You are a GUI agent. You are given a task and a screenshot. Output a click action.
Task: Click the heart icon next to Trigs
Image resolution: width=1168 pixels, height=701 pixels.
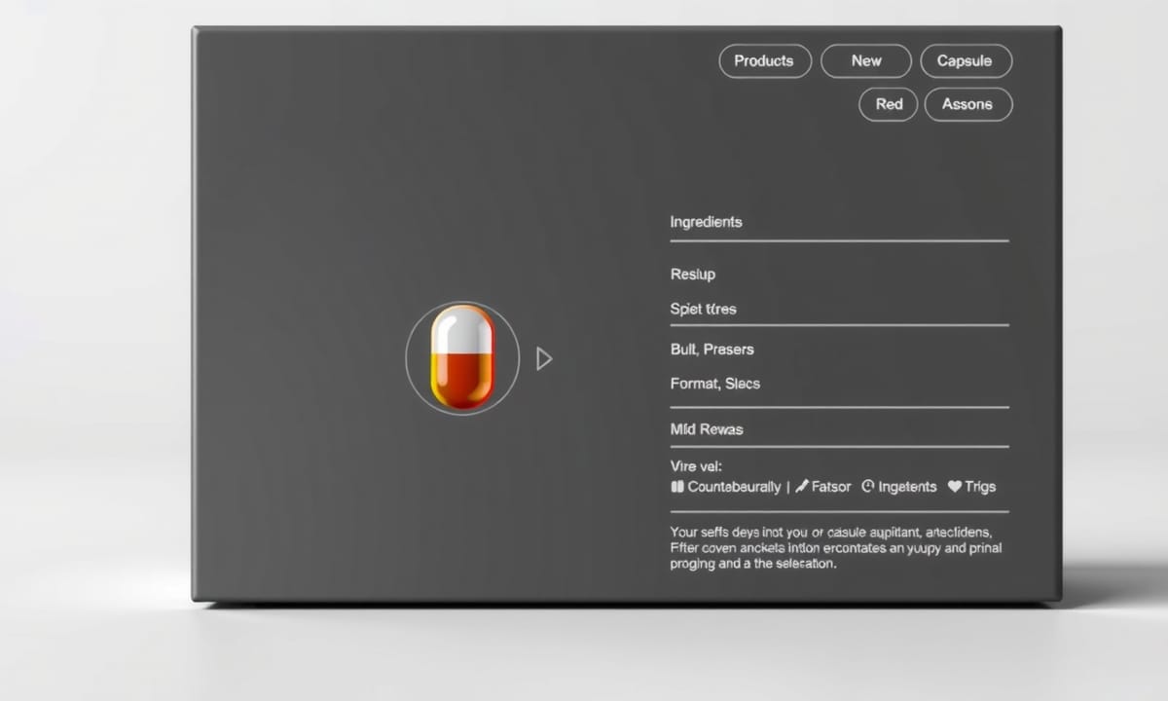click(x=955, y=487)
